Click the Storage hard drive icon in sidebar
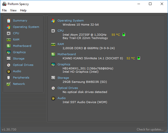 click(x=9, y=59)
